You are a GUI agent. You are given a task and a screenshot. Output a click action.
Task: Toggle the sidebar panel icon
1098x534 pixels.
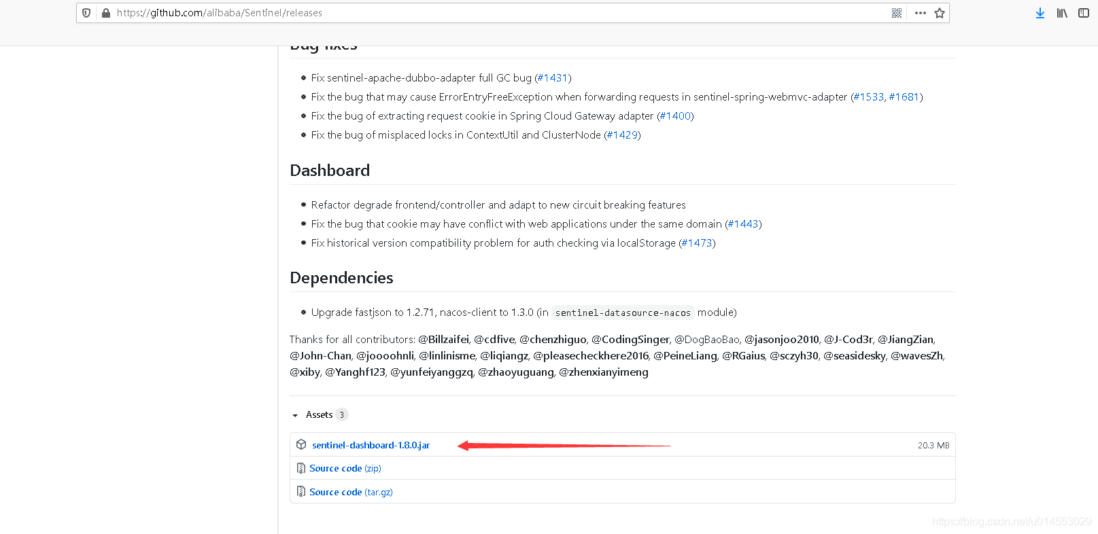1084,13
